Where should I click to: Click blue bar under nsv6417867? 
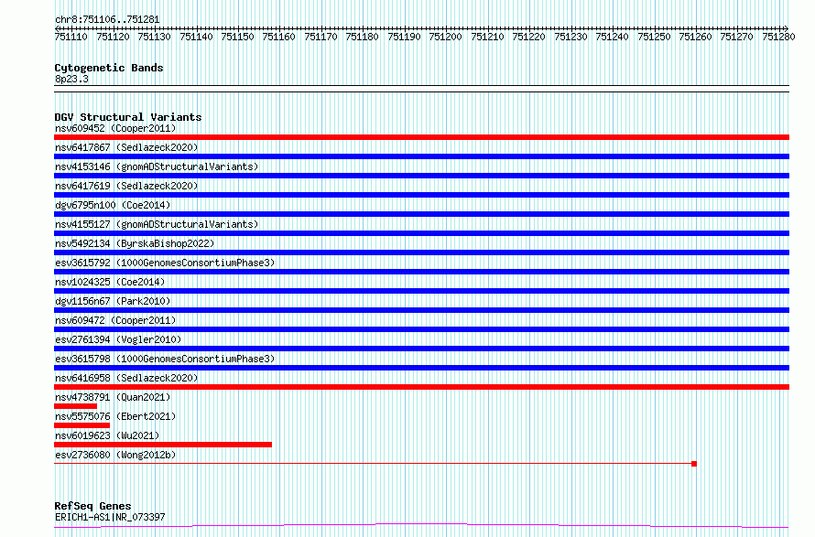[x=421, y=156]
